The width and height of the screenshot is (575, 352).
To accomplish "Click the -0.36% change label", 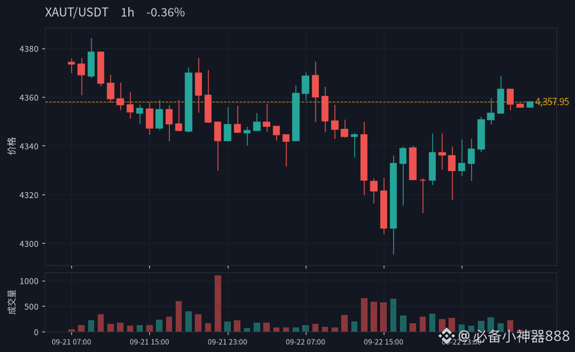I will pos(165,13).
